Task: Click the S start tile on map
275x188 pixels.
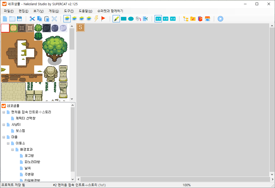Action: [x=81, y=28]
